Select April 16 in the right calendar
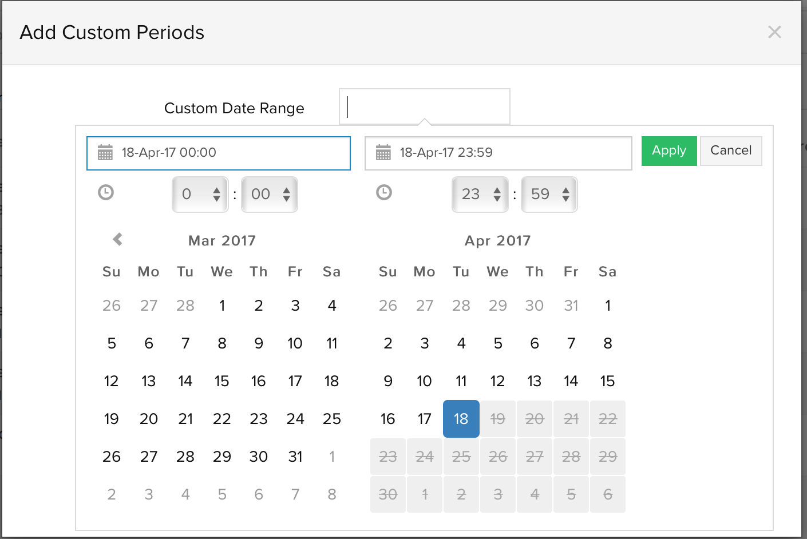 pyautogui.click(x=387, y=418)
